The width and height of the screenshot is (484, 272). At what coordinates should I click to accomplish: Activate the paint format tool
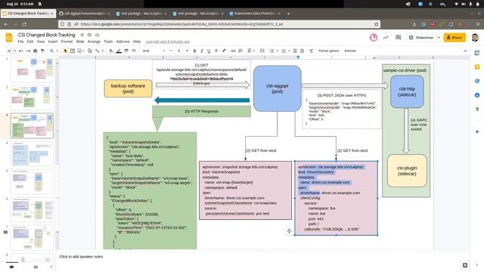point(42,51)
